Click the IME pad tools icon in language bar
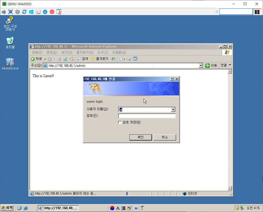Image resolution: width=263 pixels, height=212 pixels. (x=129, y=208)
